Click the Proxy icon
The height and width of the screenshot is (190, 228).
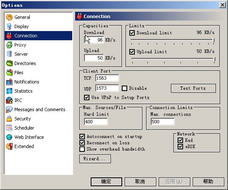pyautogui.click(x=9, y=45)
